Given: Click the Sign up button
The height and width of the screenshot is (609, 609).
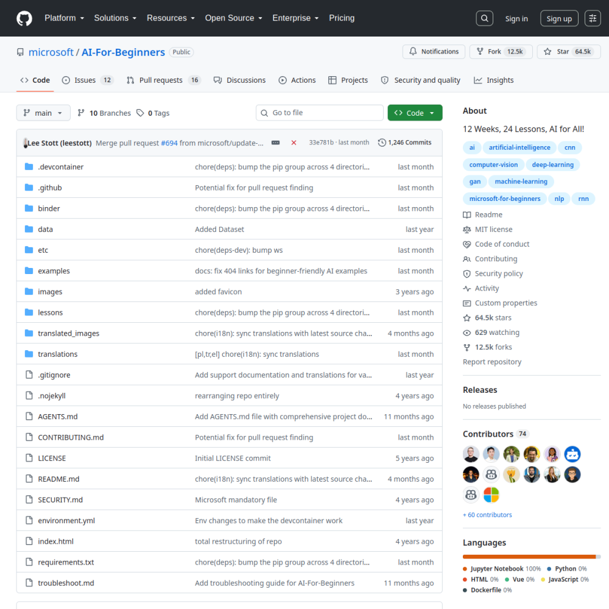Looking at the screenshot, I should point(559,18).
